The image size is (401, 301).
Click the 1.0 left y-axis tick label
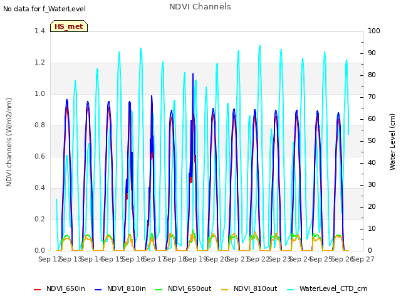click(x=39, y=93)
